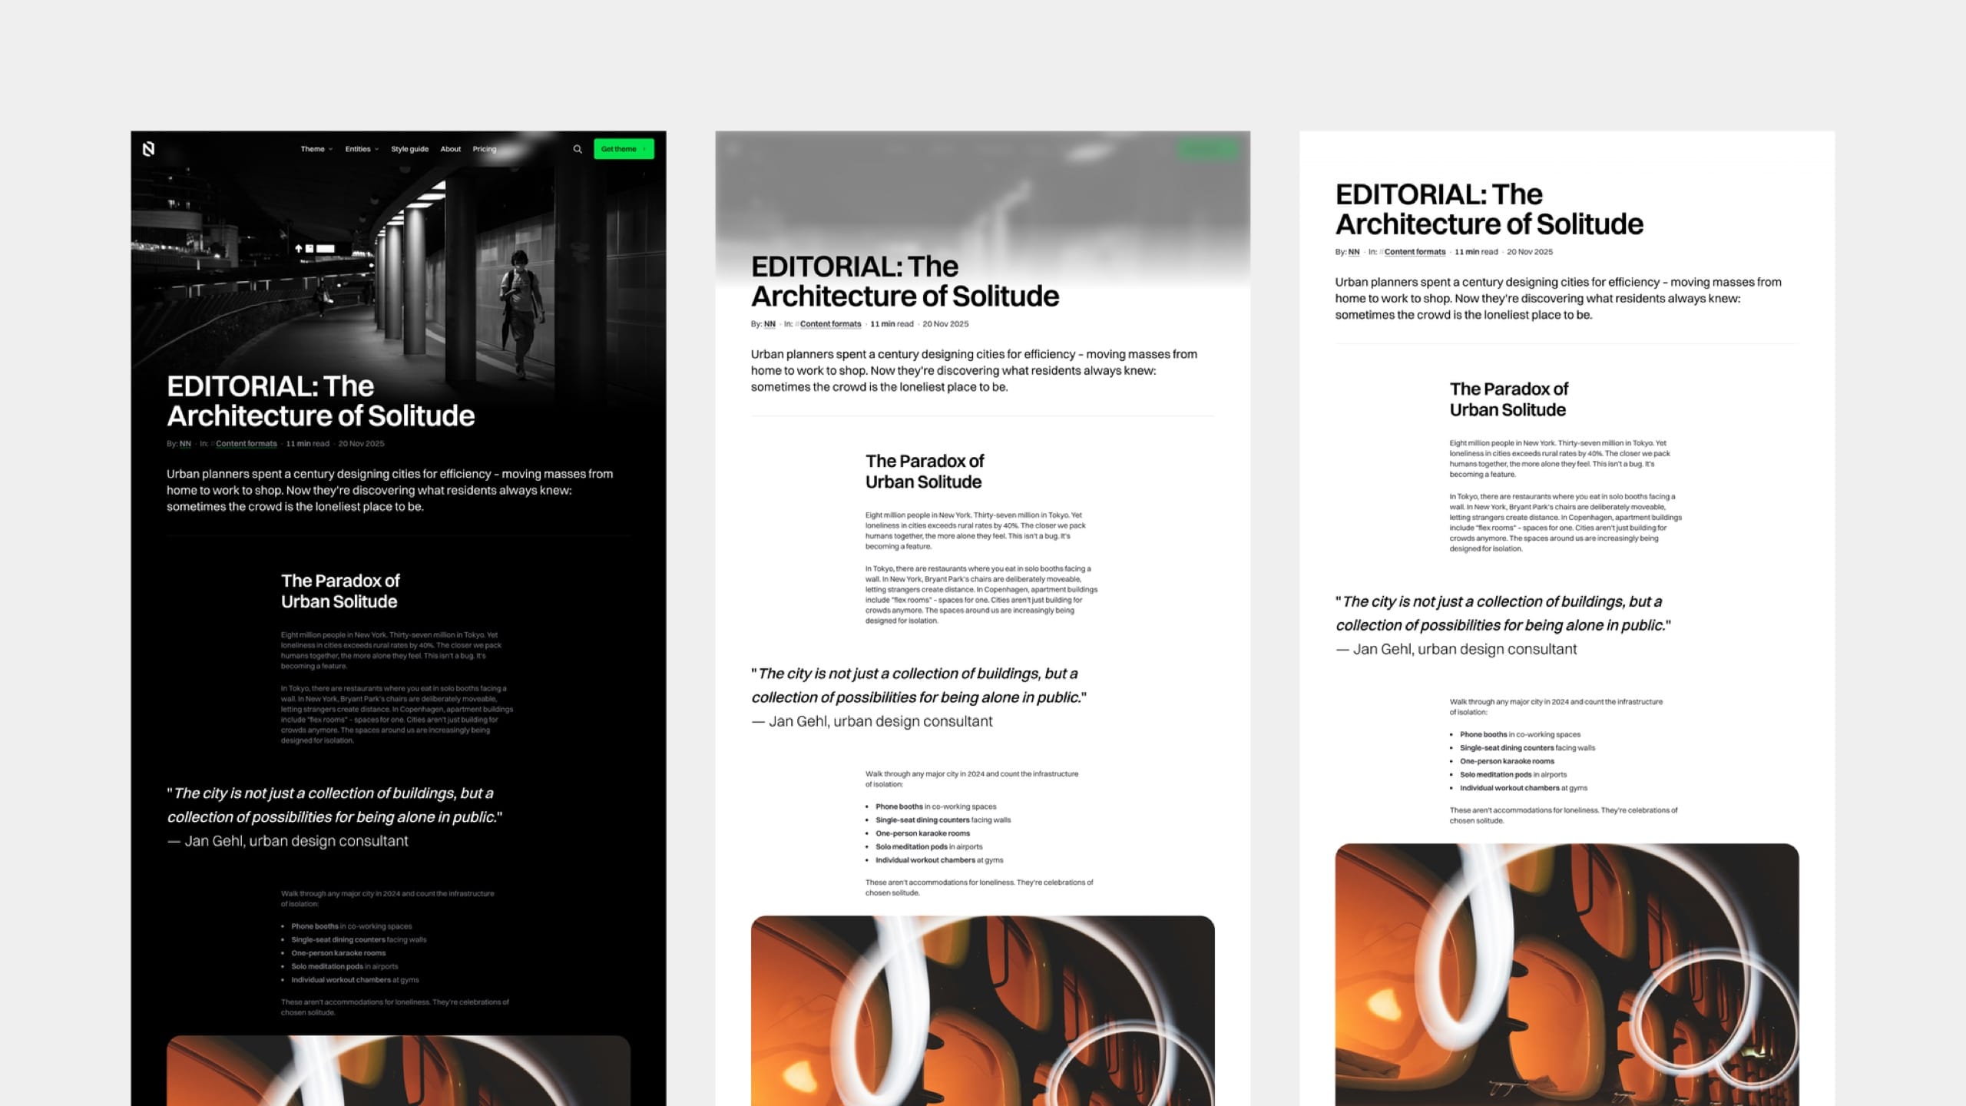
Task: Click the orange capsule image in right page
Action: click(x=1567, y=975)
